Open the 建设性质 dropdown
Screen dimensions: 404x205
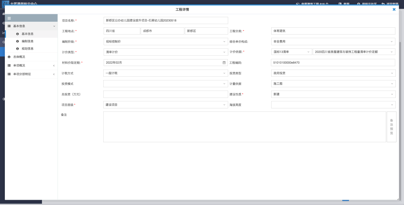point(333,94)
